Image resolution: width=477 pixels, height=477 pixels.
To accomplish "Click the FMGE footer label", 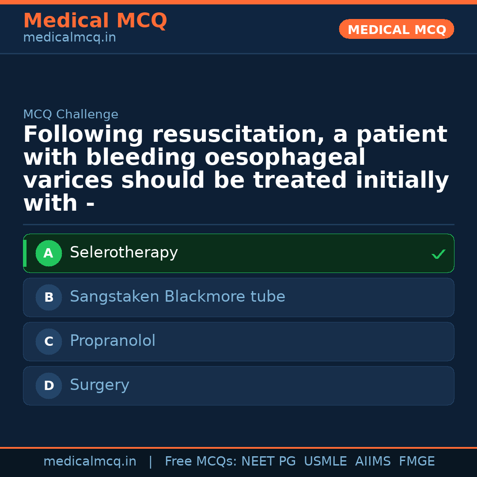I will (x=416, y=462).
